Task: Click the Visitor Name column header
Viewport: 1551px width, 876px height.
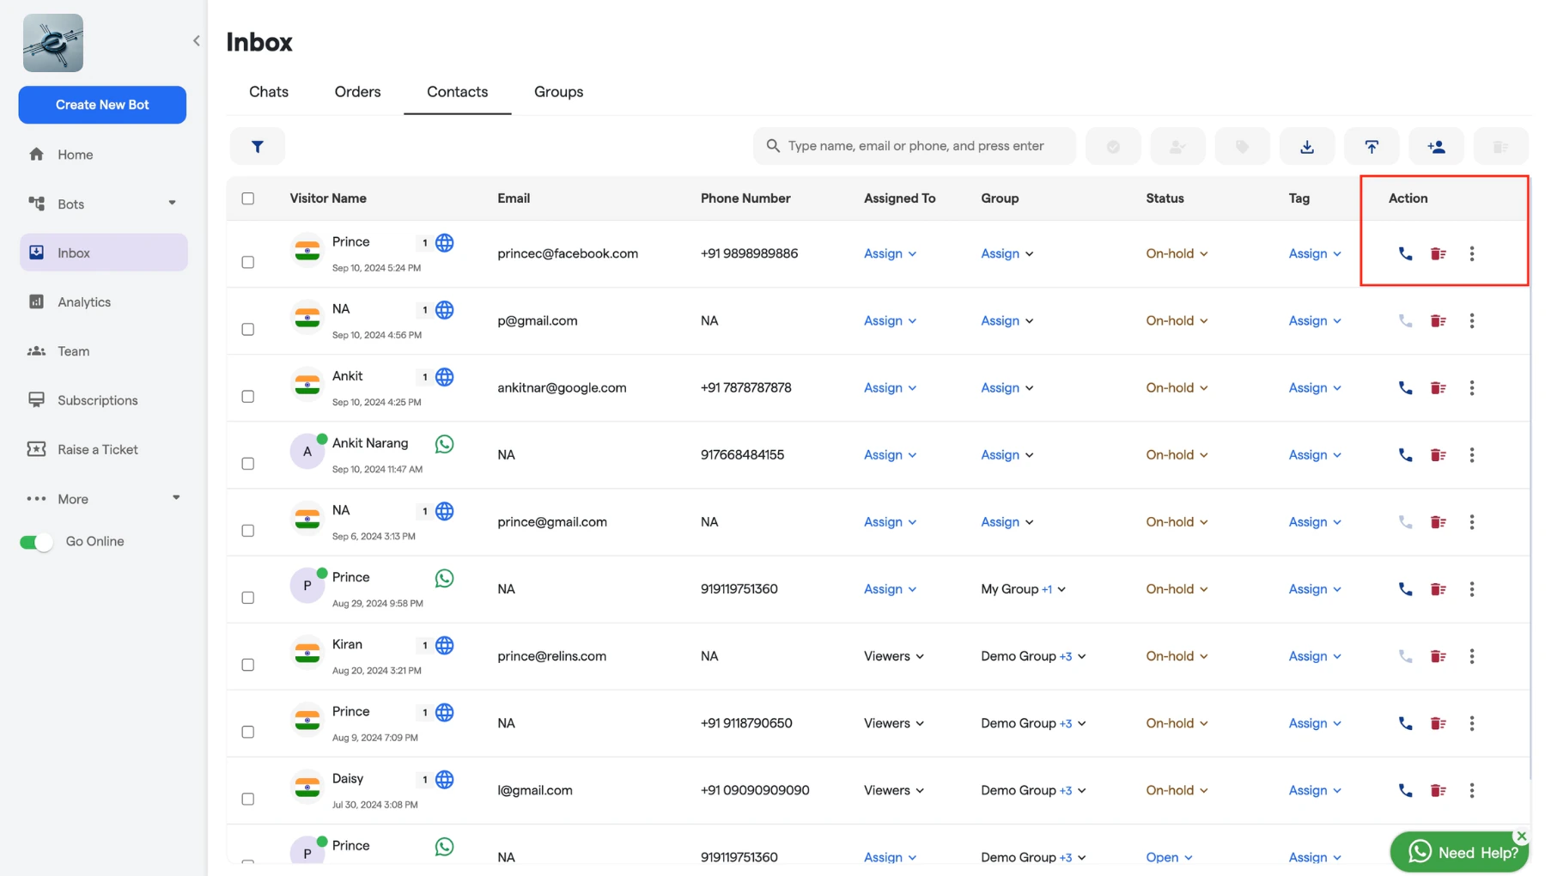Action: click(x=328, y=198)
